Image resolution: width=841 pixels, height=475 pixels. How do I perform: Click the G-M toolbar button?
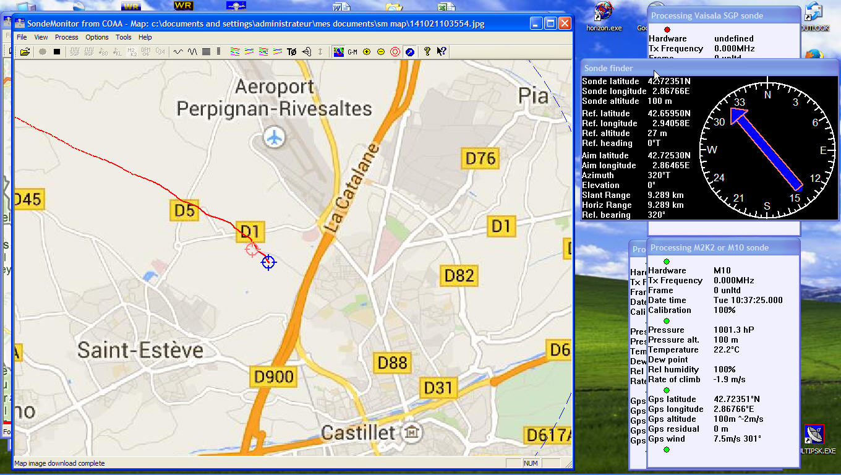point(352,52)
